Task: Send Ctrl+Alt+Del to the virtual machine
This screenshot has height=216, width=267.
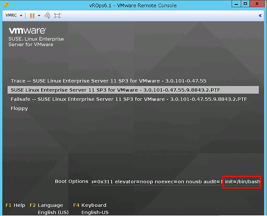Action: click(47, 16)
